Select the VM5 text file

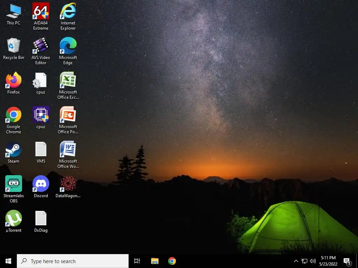41,152
